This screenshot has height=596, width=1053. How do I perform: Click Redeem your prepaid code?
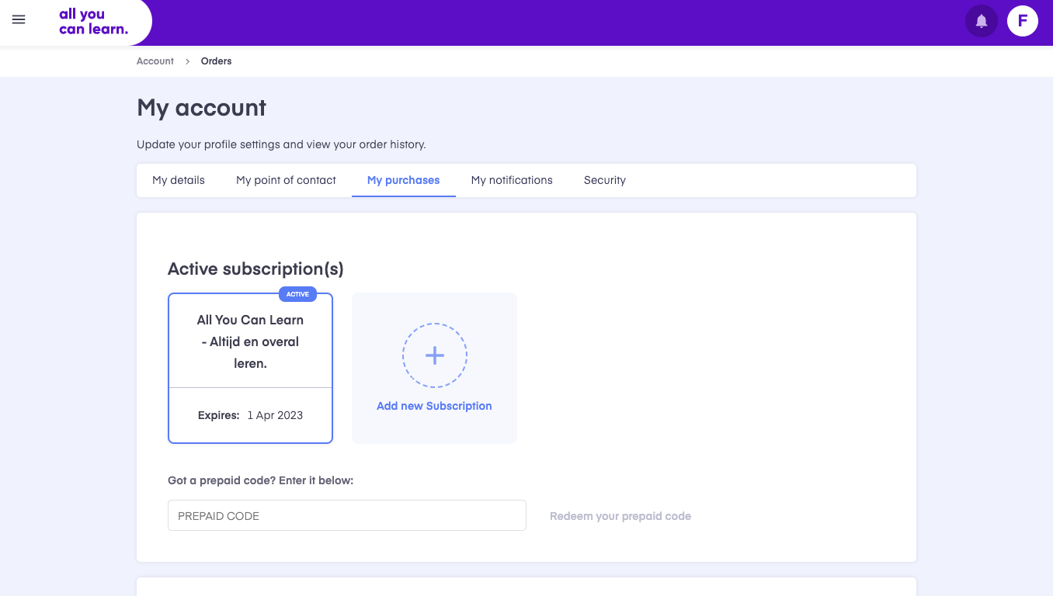point(620,516)
